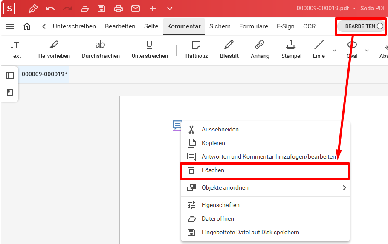The height and width of the screenshot is (244, 388).
Task: Go to the Home screen icon
Action: [x=27, y=26]
